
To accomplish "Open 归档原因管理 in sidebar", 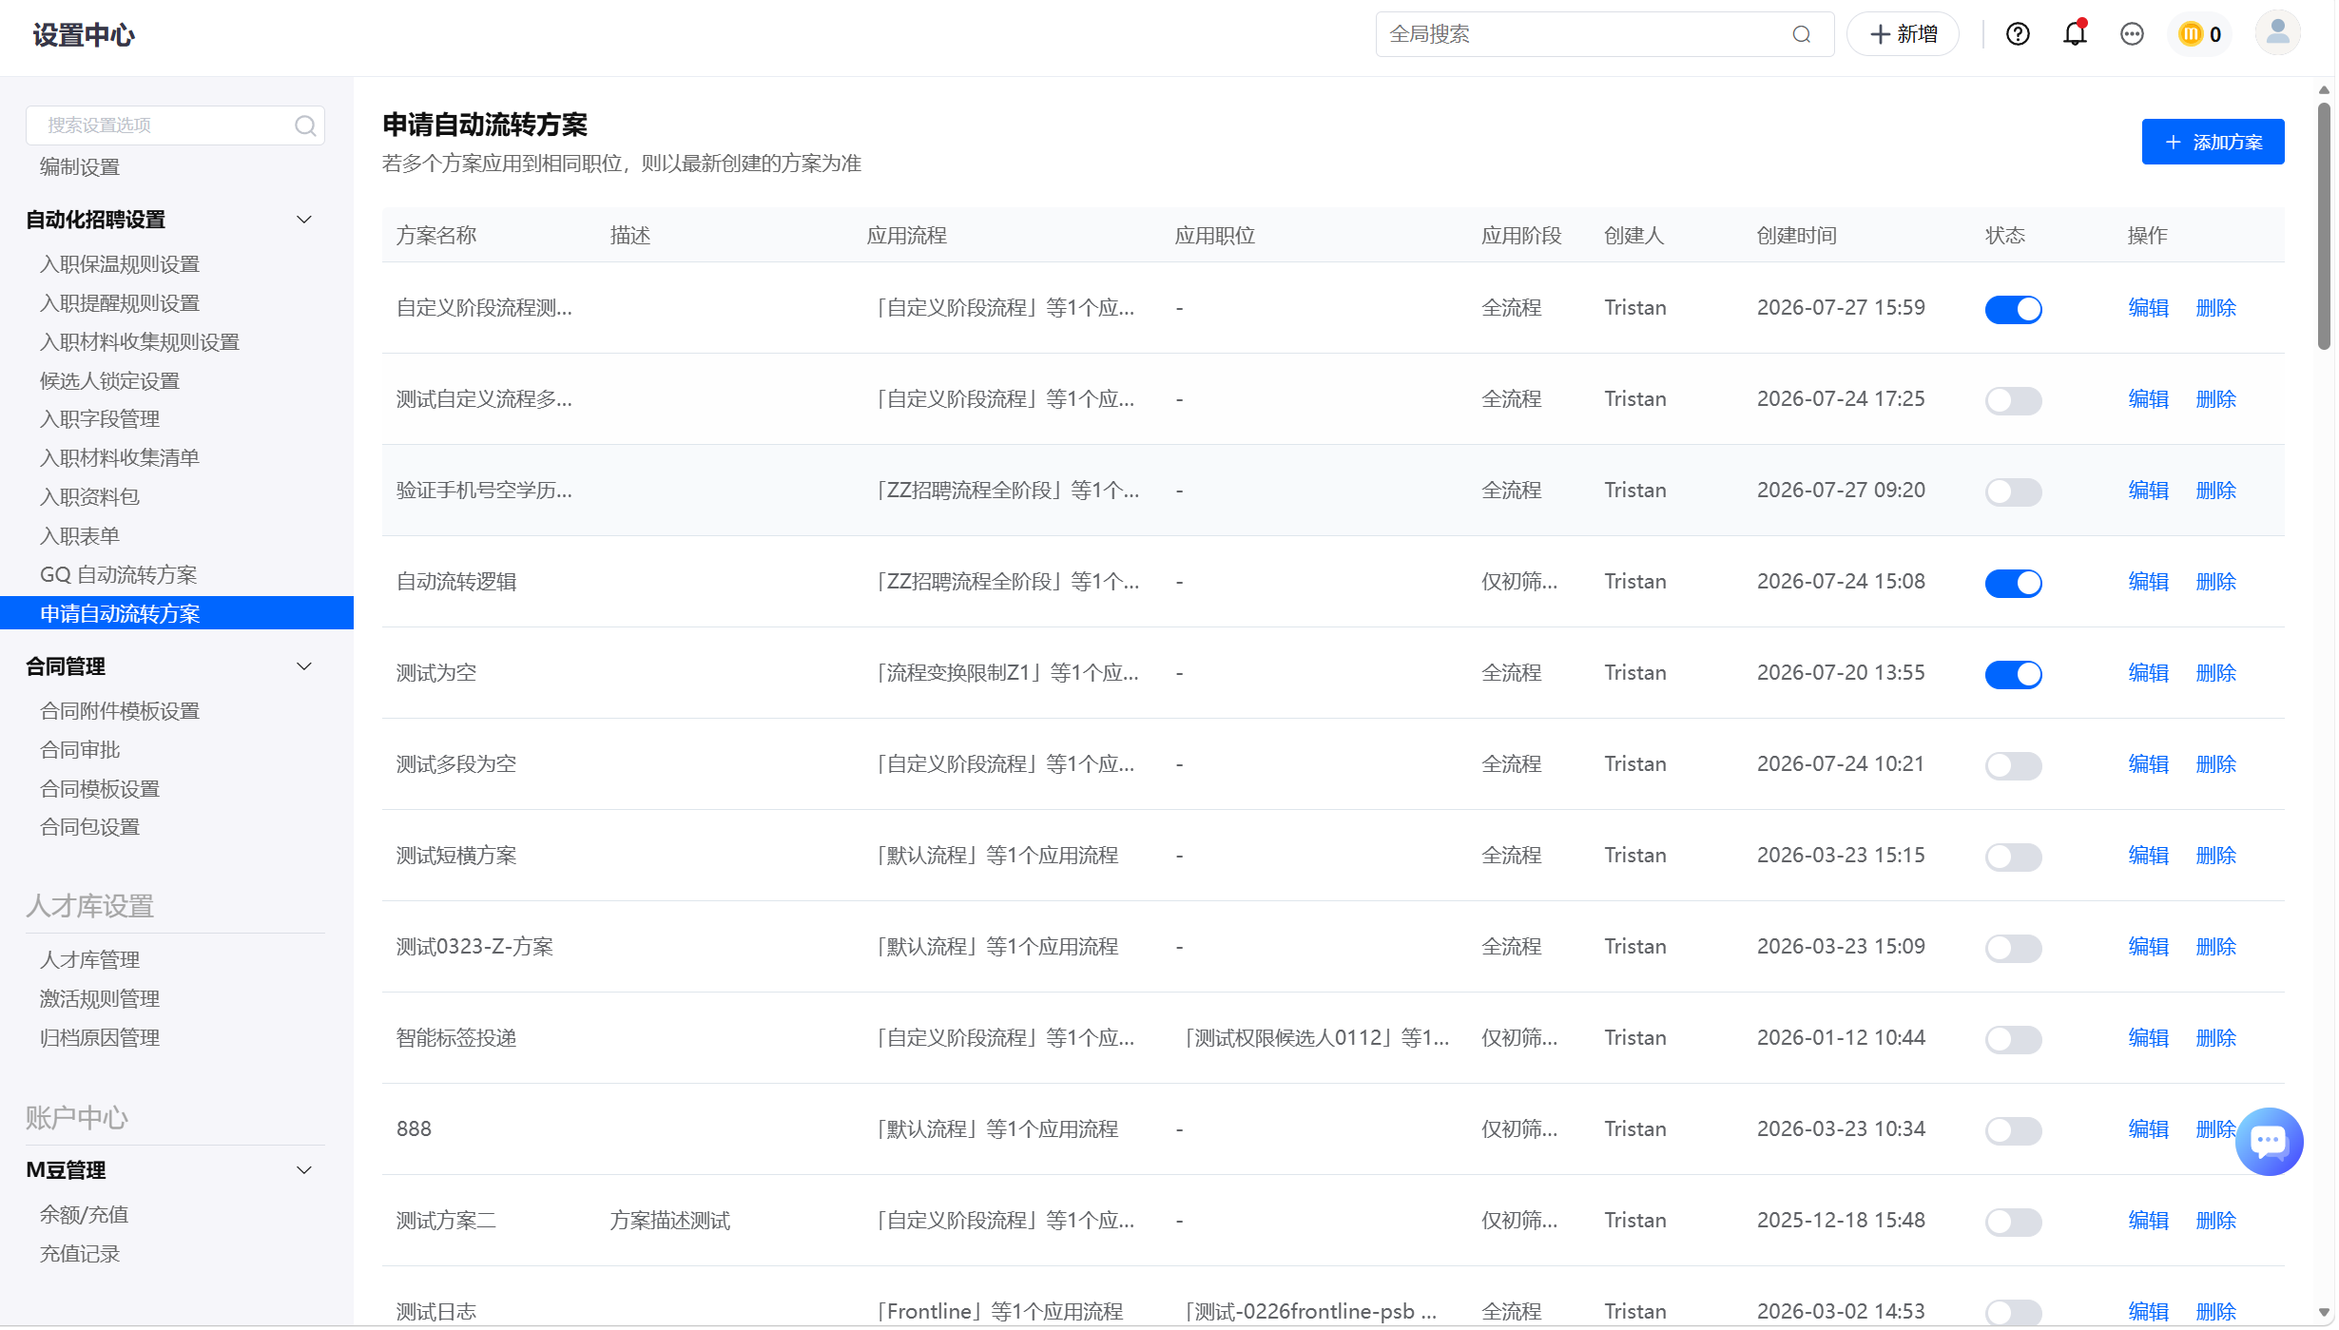I will coord(100,1038).
